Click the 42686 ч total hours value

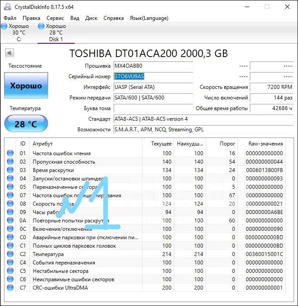pyautogui.click(x=271, y=108)
